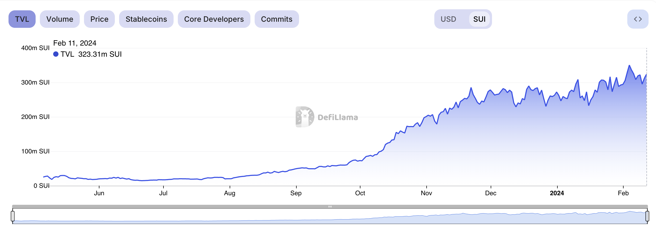
Task: Click the bold "2024" x-axis label
Action: tap(557, 193)
